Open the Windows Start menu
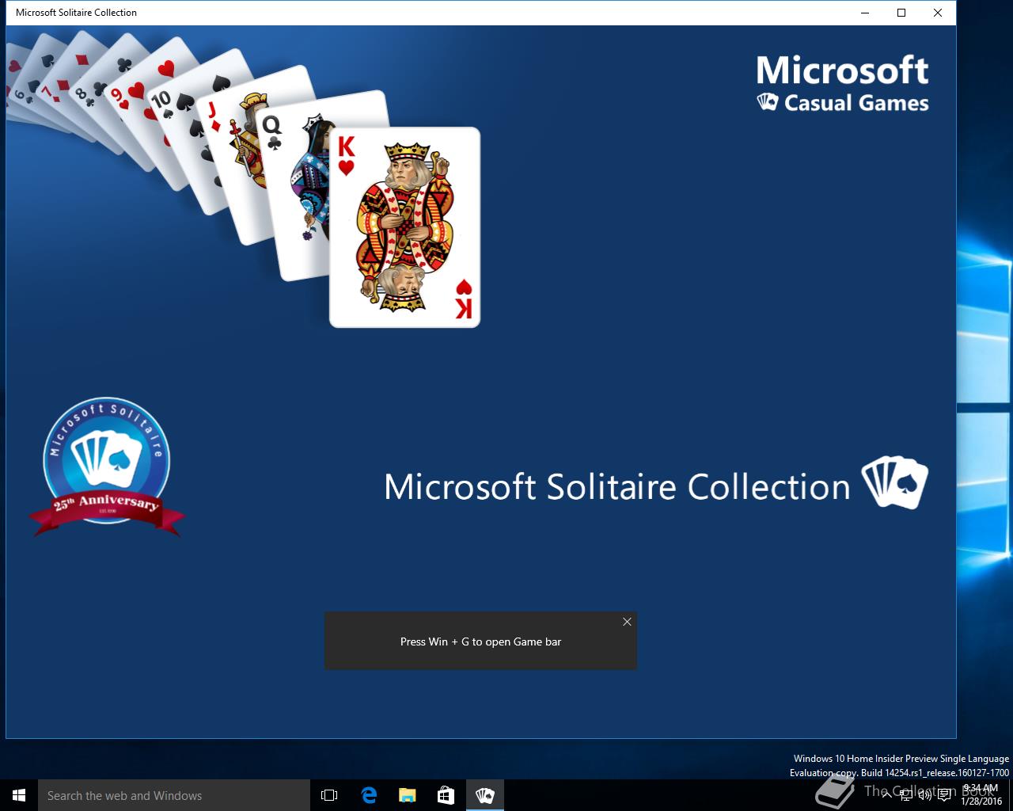Viewport: 1013px width, 811px height. point(19,795)
